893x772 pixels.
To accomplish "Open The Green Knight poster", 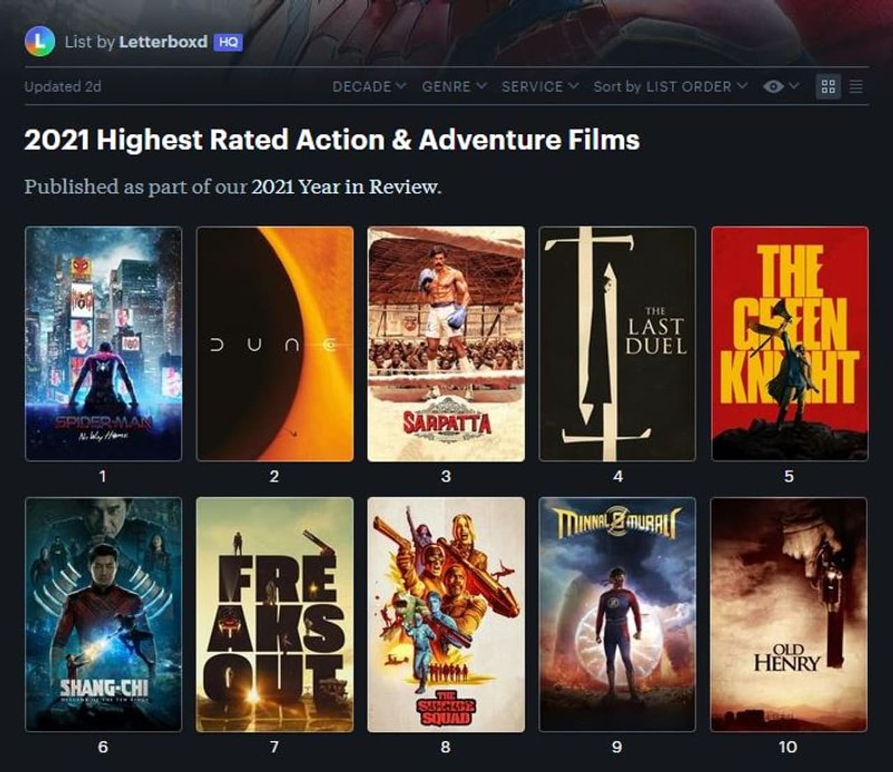I will click(x=789, y=343).
